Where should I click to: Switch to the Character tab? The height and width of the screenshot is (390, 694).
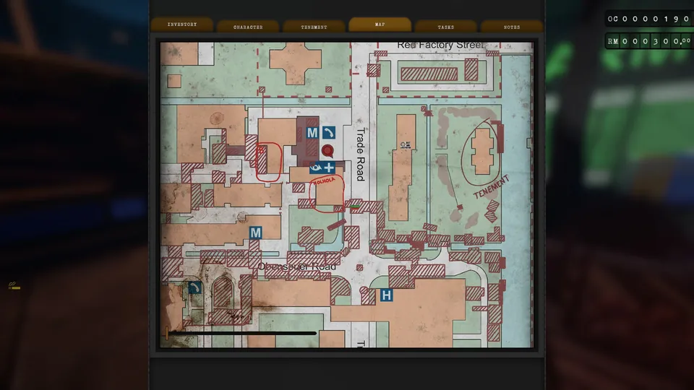pos(248,27)
